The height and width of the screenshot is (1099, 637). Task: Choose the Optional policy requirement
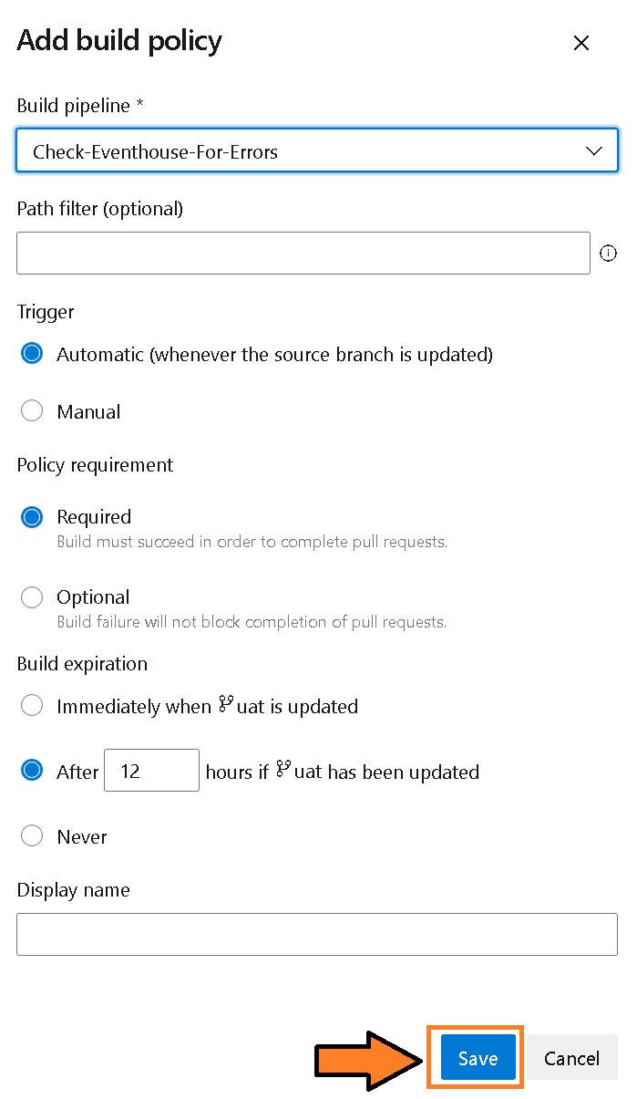[x=32, y=596]
